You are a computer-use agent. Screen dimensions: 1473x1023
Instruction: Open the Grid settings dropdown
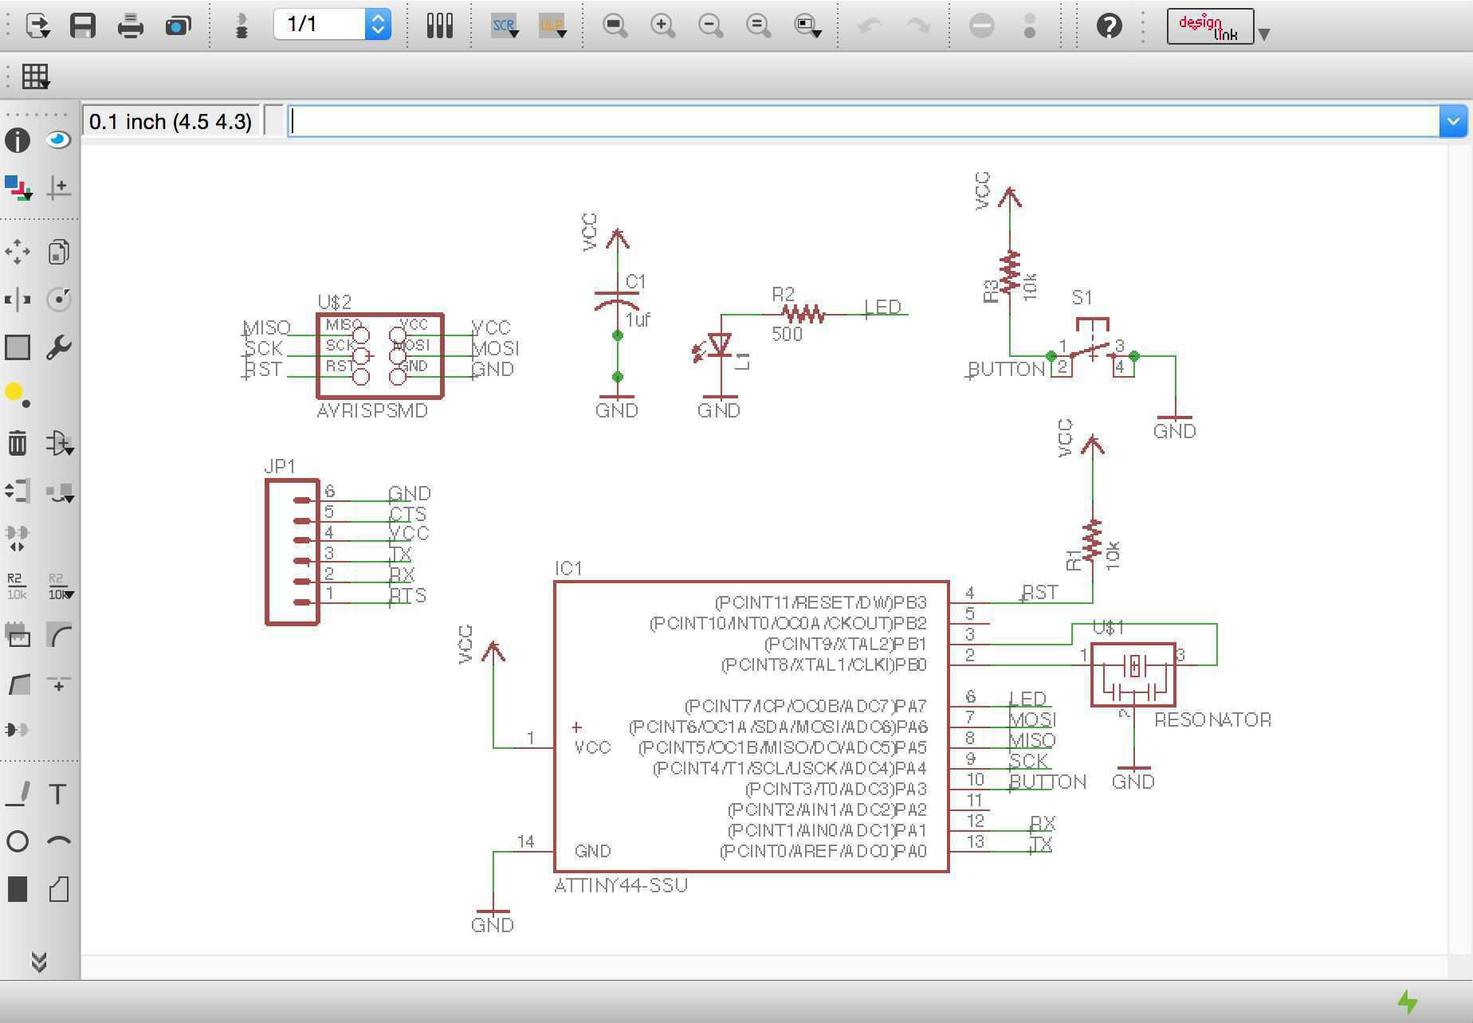tap(35, 76)
